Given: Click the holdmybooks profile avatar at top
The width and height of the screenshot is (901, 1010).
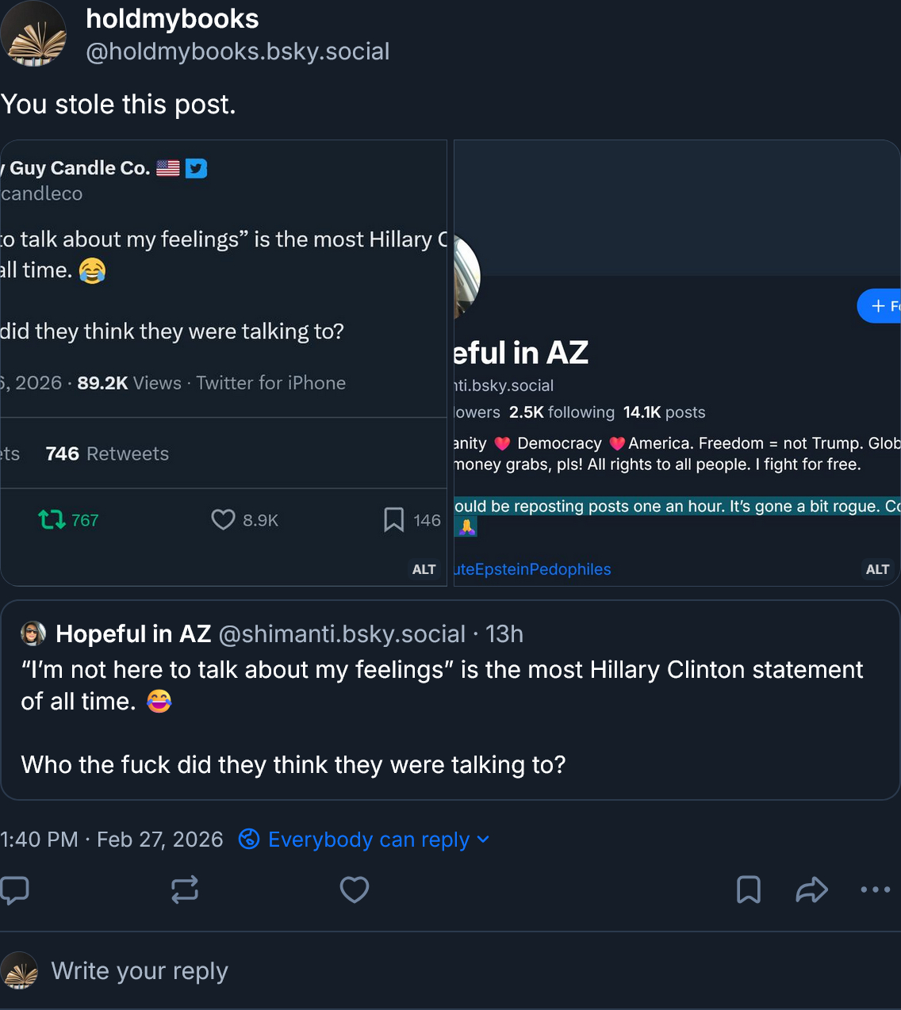Looking at the screenshot, I should (34, 34).
